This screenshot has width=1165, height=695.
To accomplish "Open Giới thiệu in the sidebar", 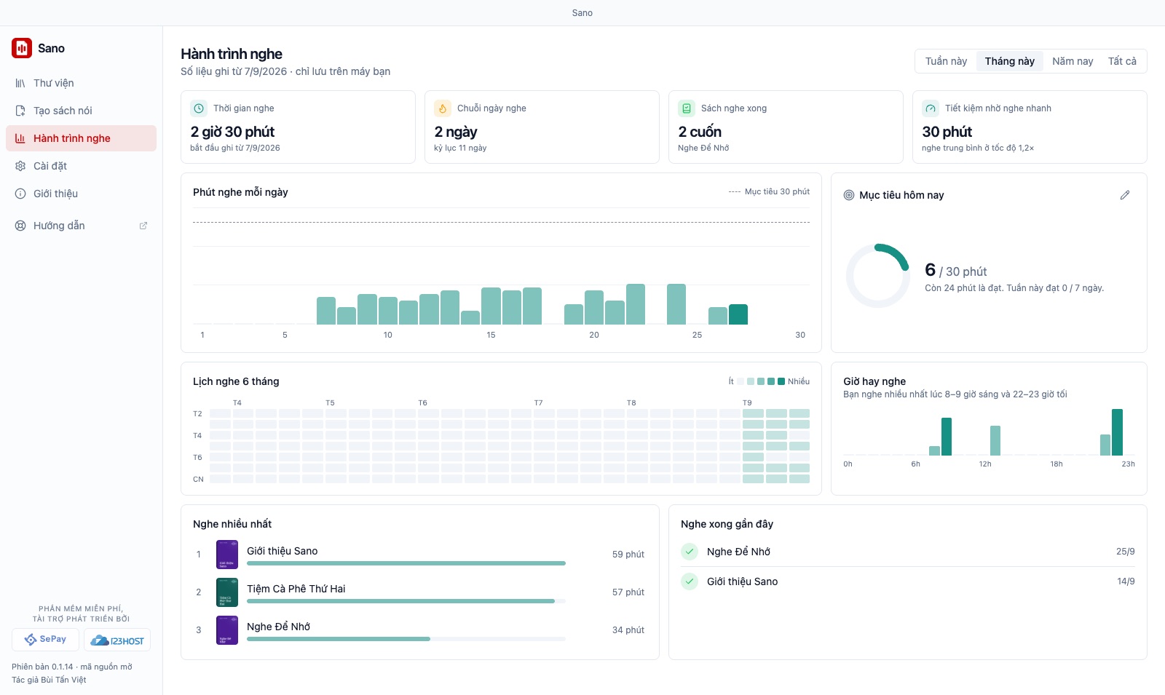I will [x=81, y=194].
